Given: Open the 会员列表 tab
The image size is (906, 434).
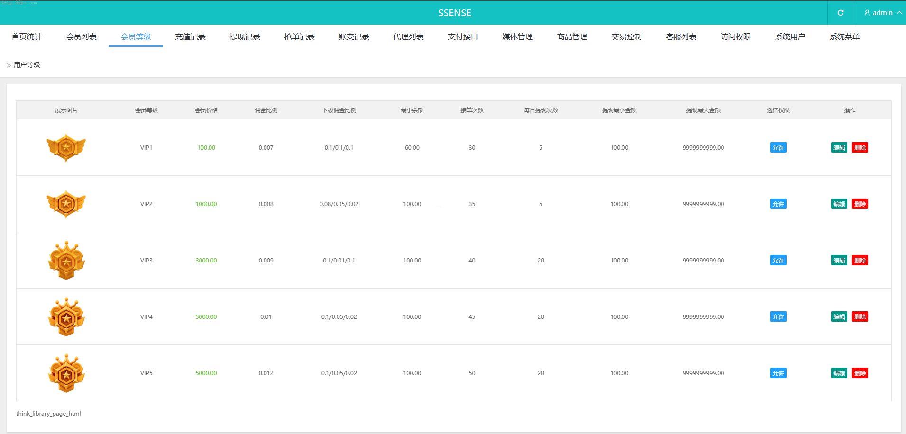Looking at the screenshot, I should pos(81,36).
